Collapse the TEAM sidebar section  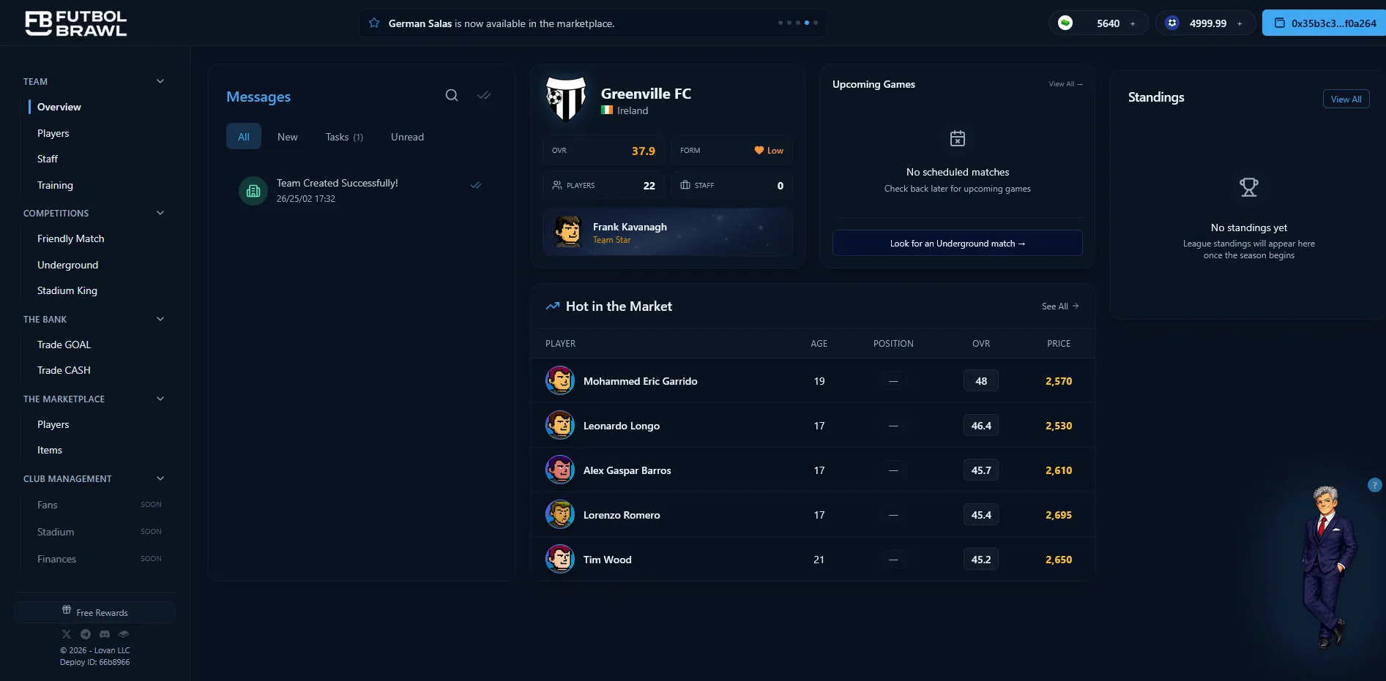(160, 81)
